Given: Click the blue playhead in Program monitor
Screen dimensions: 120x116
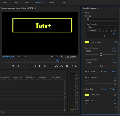Looking at the screenshot, I should (58, 61).
